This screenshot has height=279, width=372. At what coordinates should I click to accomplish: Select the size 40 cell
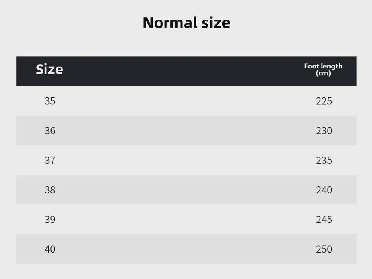(x=50, y=249)
